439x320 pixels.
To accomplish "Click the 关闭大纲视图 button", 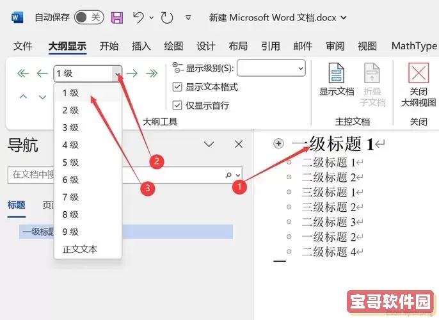I will [419, 85].
